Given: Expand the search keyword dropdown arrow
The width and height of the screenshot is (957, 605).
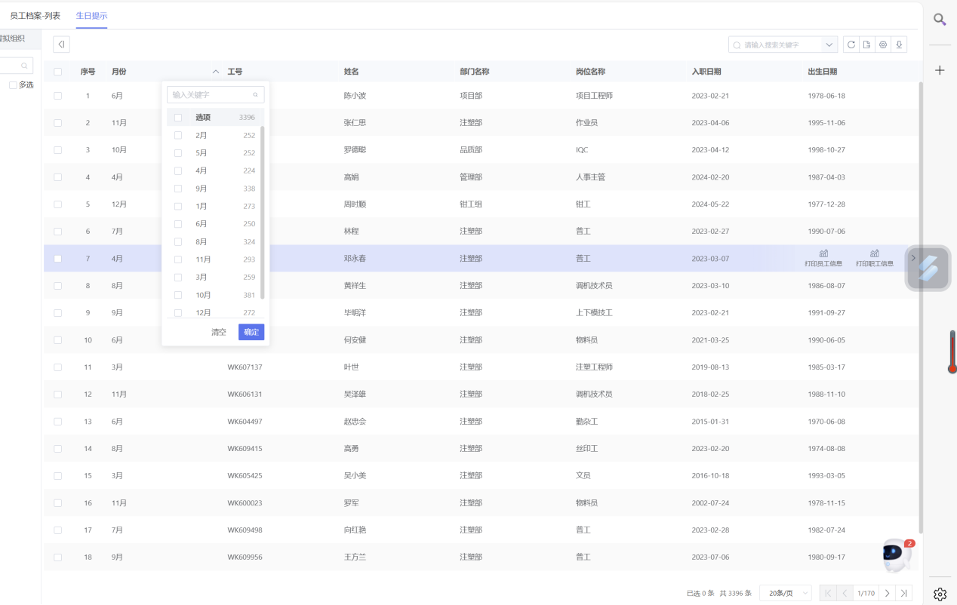Looking at the screenshot, I should tap(829, 45).
